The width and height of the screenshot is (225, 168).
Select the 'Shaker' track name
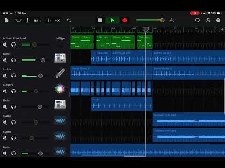coord(7,70)
